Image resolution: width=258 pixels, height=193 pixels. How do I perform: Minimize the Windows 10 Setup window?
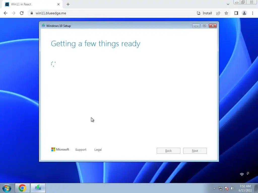pyautogui.click(x=196, y=26)
